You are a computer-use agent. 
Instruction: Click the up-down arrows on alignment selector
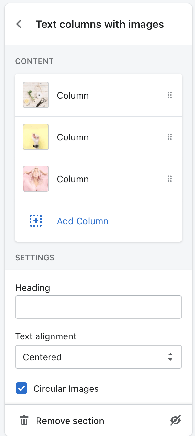coord(170,357)
